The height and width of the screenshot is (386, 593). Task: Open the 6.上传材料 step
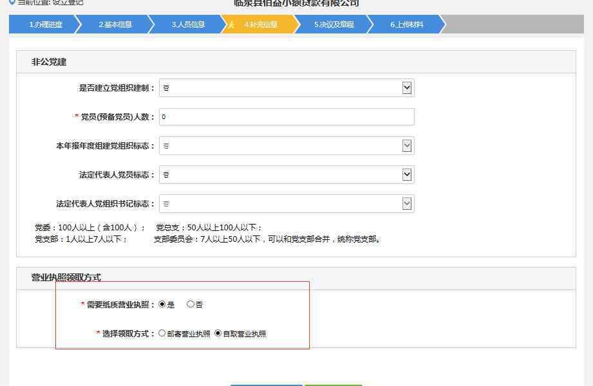point(406,25)
